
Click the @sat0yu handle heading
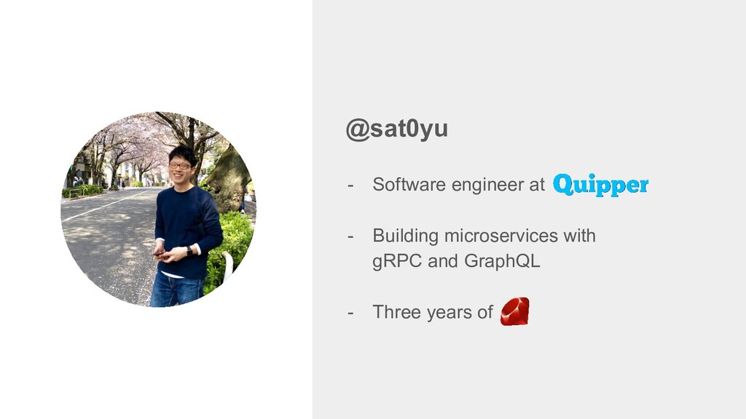click(x=397, y=129)
